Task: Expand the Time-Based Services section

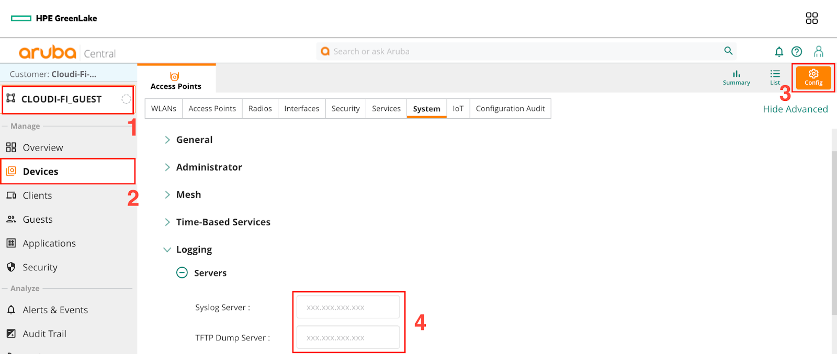Action: coord(167,222)
